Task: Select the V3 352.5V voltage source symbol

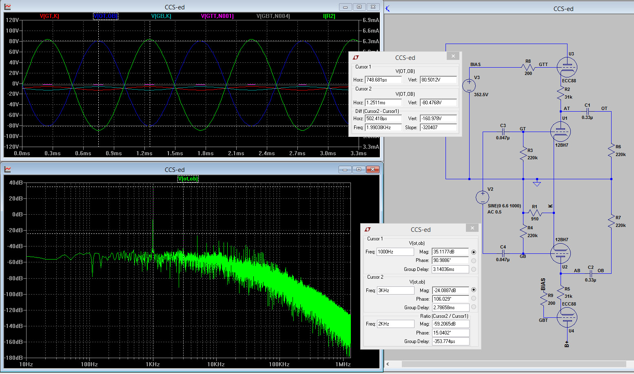Action: [469, 86]
